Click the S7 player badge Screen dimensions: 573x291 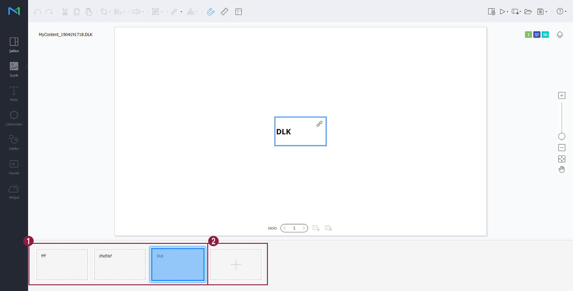pyautogui.click(x=537, y=35)
